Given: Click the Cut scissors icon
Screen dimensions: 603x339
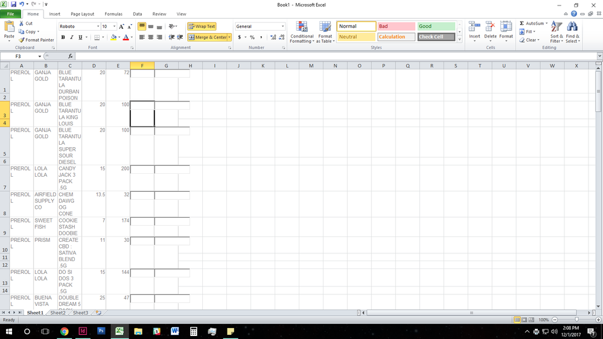Looking at the screenshot, I should pyautogui.click(x=22, y=24).
